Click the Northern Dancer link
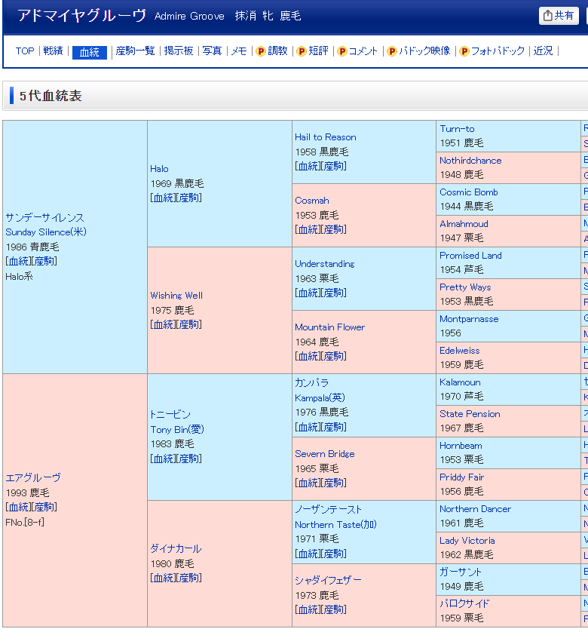Screen dimensions: 588x632 (475, 509)
